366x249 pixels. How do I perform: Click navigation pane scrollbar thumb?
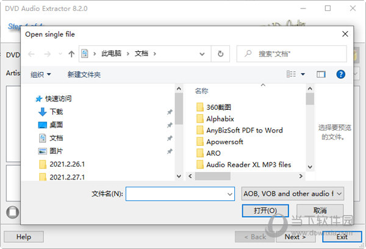tap(179, 109)
